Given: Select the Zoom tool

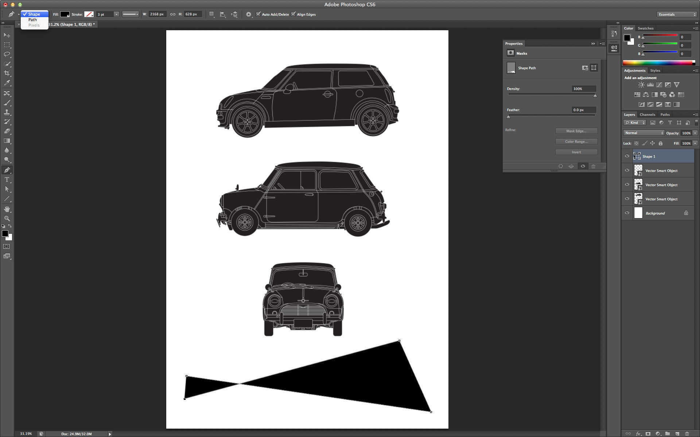Looking at the screenshot, I should 7,219.
